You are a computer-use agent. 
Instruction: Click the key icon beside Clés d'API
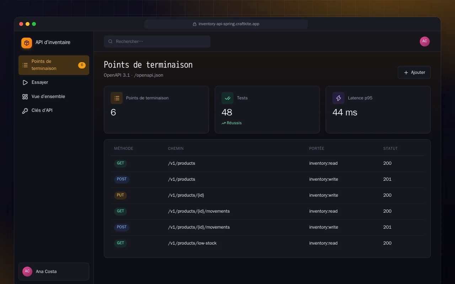(25, 110)
